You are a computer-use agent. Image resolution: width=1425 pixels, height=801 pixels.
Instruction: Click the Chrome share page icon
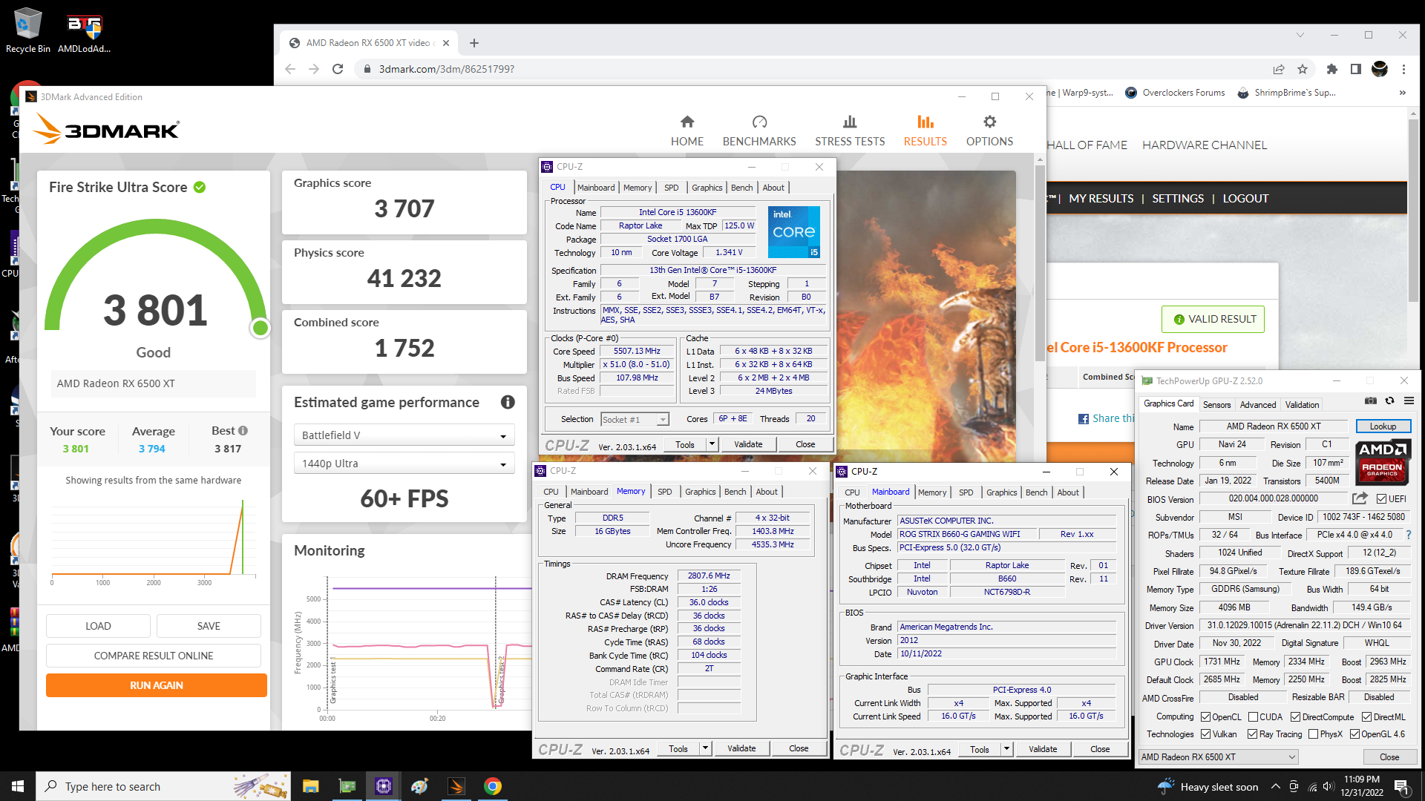tap(1279, 69)
